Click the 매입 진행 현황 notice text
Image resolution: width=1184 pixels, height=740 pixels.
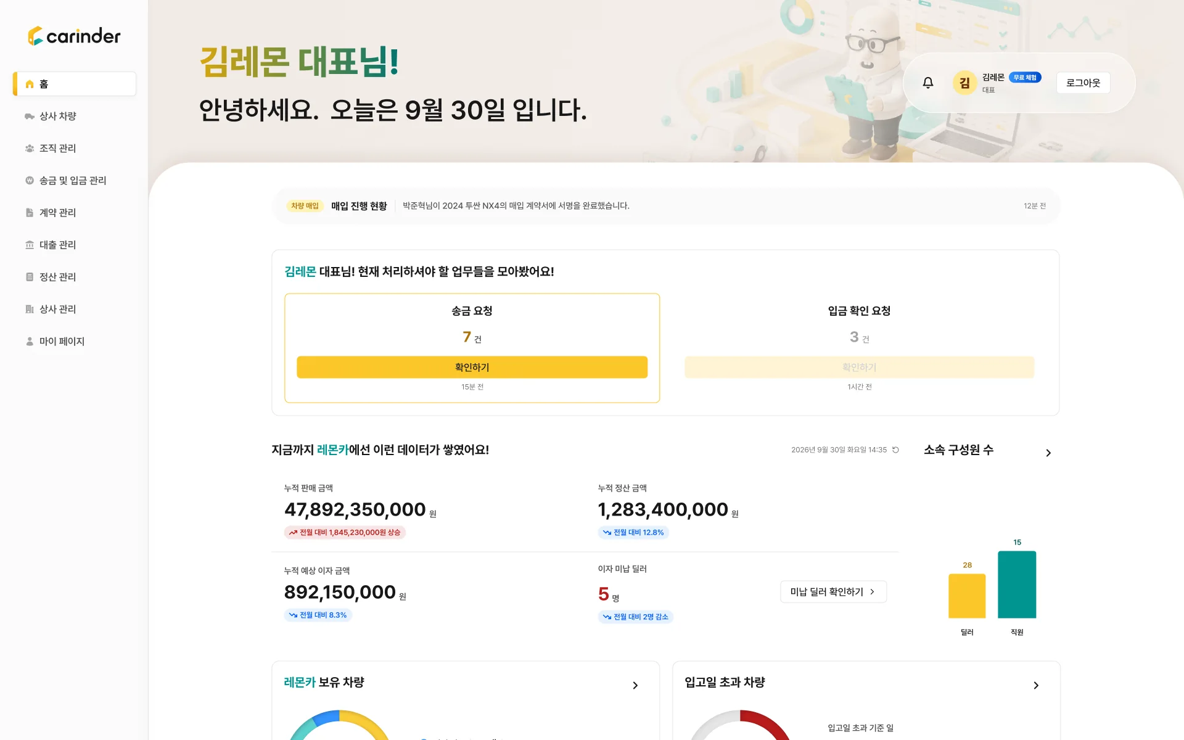(x=359, y=206)
